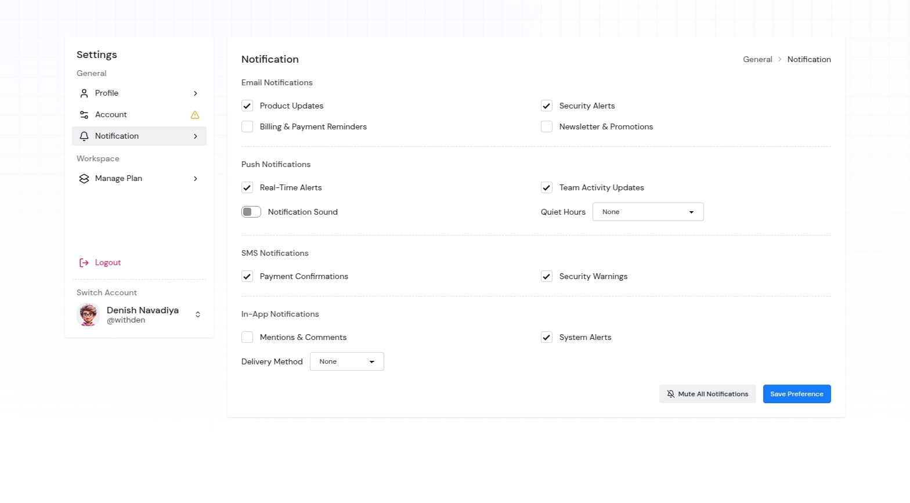The image size is (910, 503).
Task: Expand the account switcher chevrons
Action: 198,314
